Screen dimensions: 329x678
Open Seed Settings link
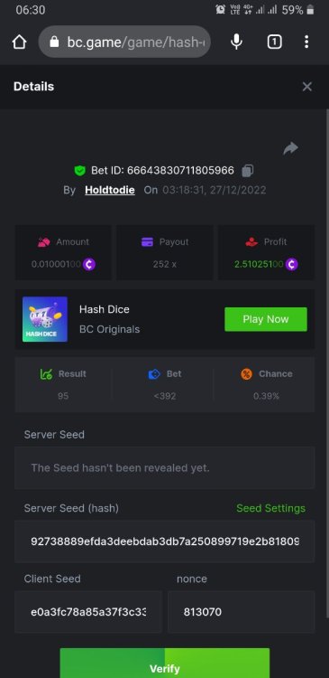(x=270, y=508)
